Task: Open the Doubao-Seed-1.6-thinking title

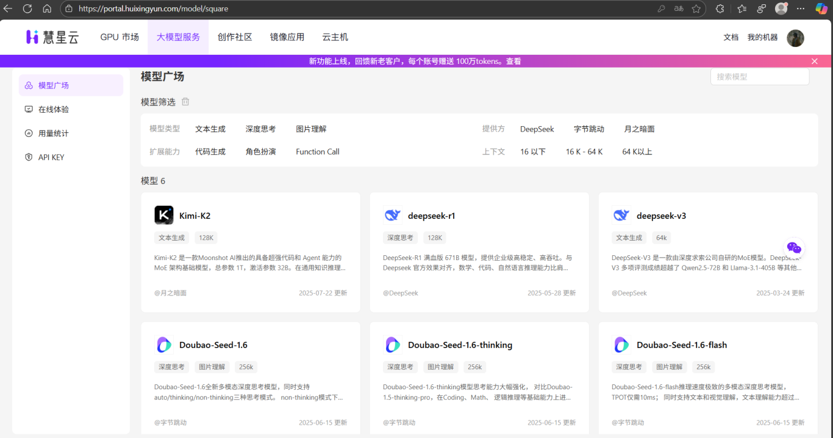Action: point(460,345)
